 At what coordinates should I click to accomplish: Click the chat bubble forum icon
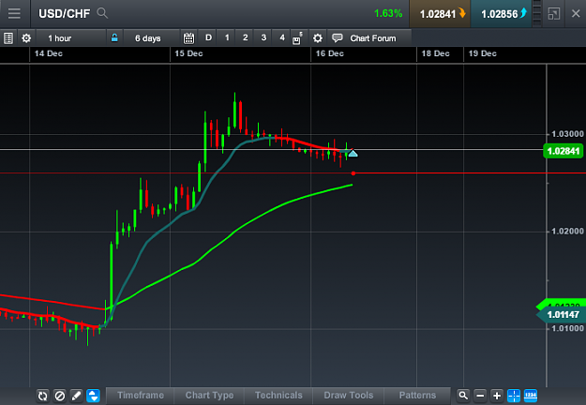(x=338, y=38)
